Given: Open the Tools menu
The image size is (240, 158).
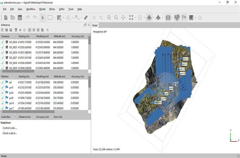Looking at the screenshot, I should pos(71,9).
